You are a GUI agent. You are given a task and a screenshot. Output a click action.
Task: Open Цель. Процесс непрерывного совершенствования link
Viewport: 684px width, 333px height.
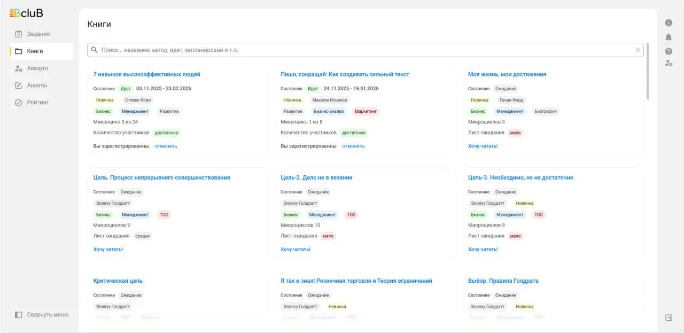pyautogui.click(x=161, y=177)
